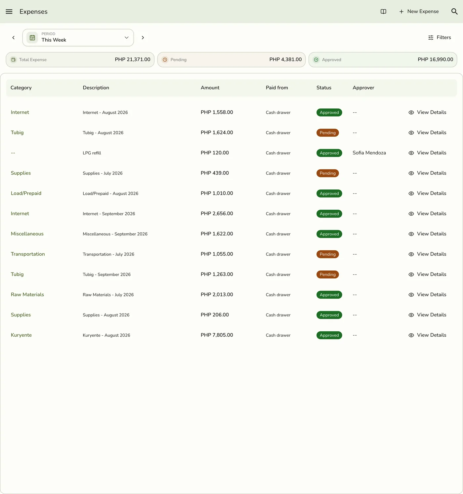The height and width of the screenshot is (494, 463).
Task: Click the Amount column header
Action: pos(210,88)
